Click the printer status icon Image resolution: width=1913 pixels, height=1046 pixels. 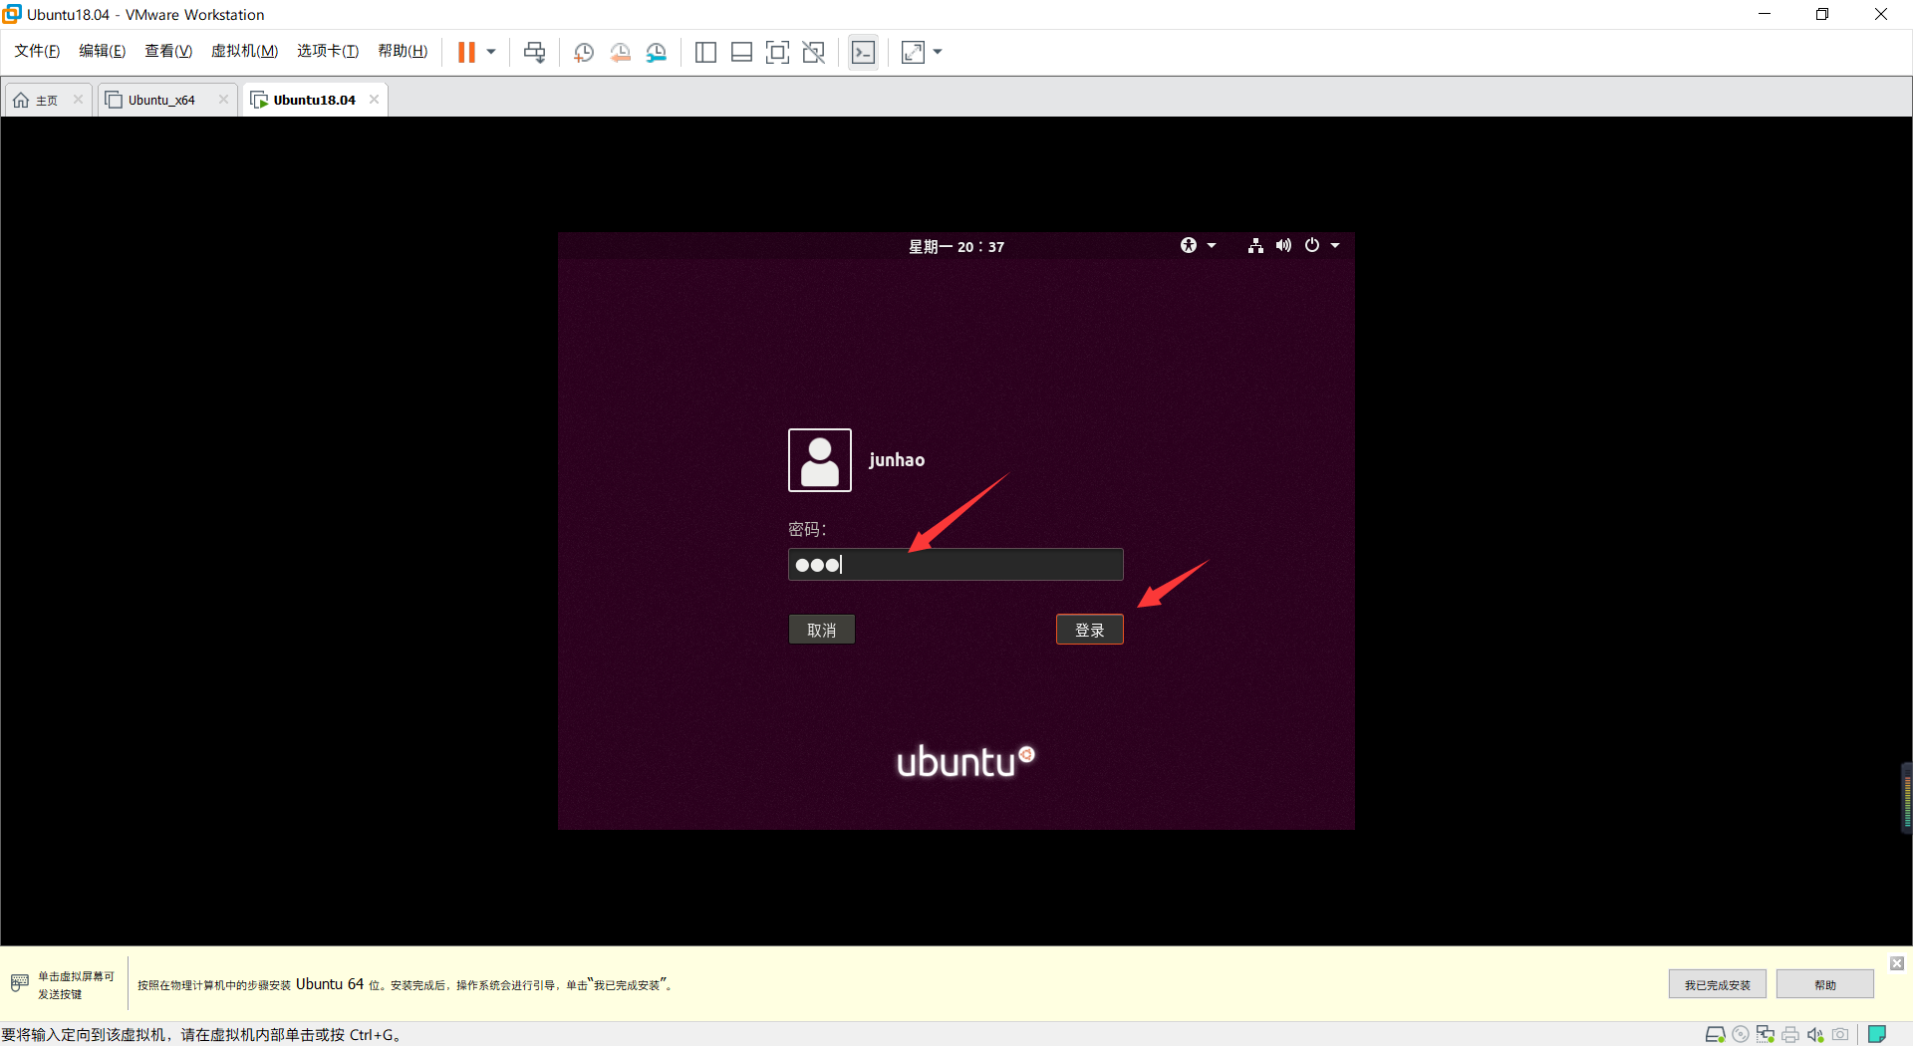tap(1790, 1034)
